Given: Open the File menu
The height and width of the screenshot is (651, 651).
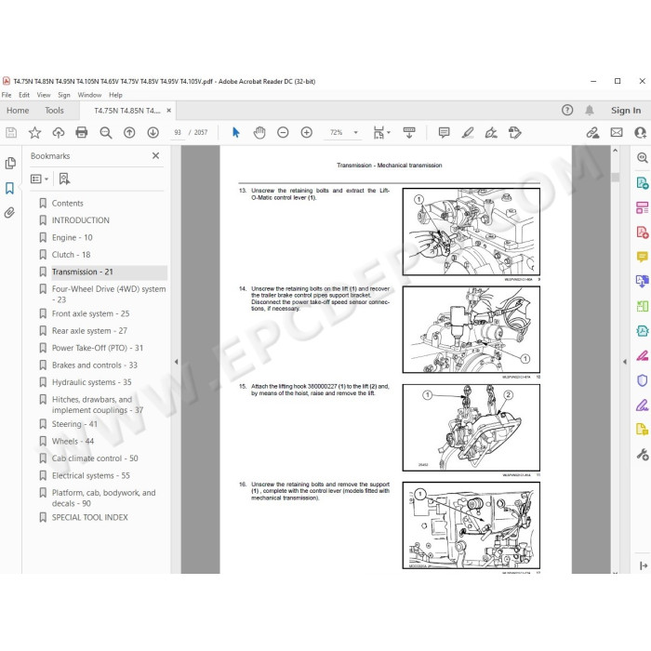Looking at the screenshot, I should point(7,95).
